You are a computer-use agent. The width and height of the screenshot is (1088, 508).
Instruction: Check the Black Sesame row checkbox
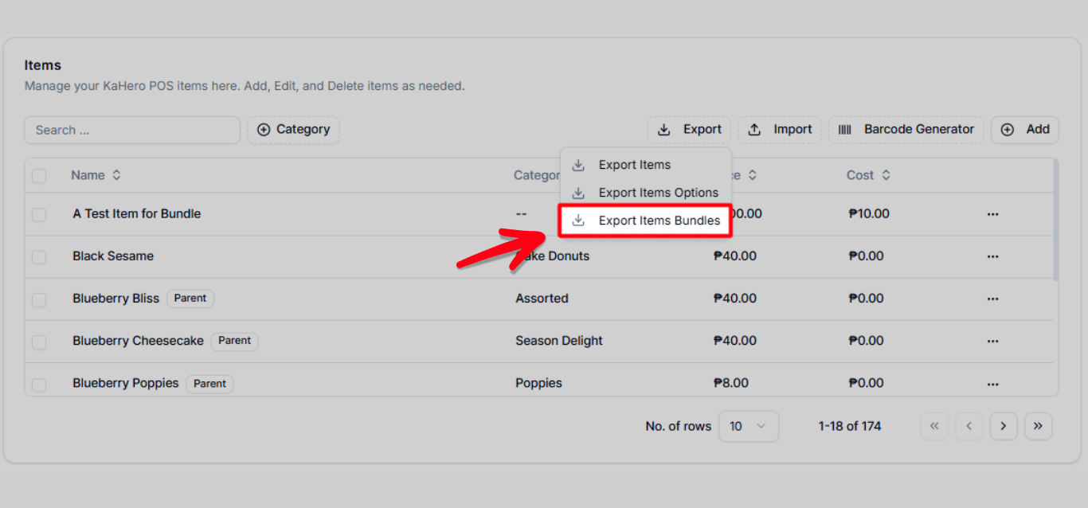click(x=39, y=257)
